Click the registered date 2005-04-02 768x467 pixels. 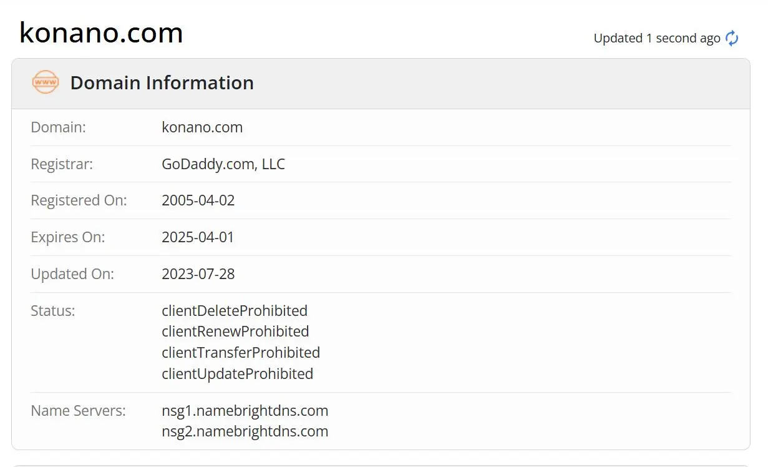tap(198, 200)
